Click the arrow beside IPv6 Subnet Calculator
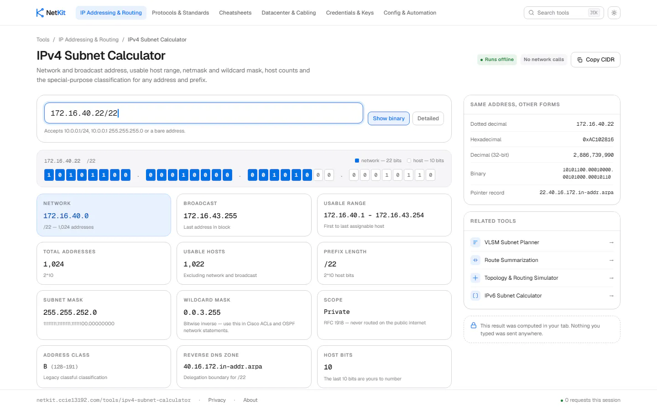657x410 pixels. coord(611,296)
